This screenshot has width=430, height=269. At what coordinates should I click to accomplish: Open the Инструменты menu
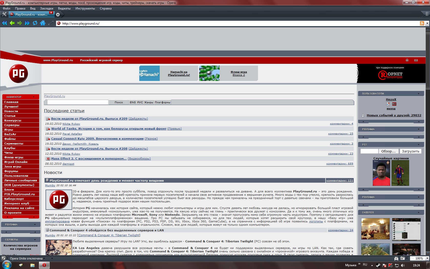click(x=85, y=8)
